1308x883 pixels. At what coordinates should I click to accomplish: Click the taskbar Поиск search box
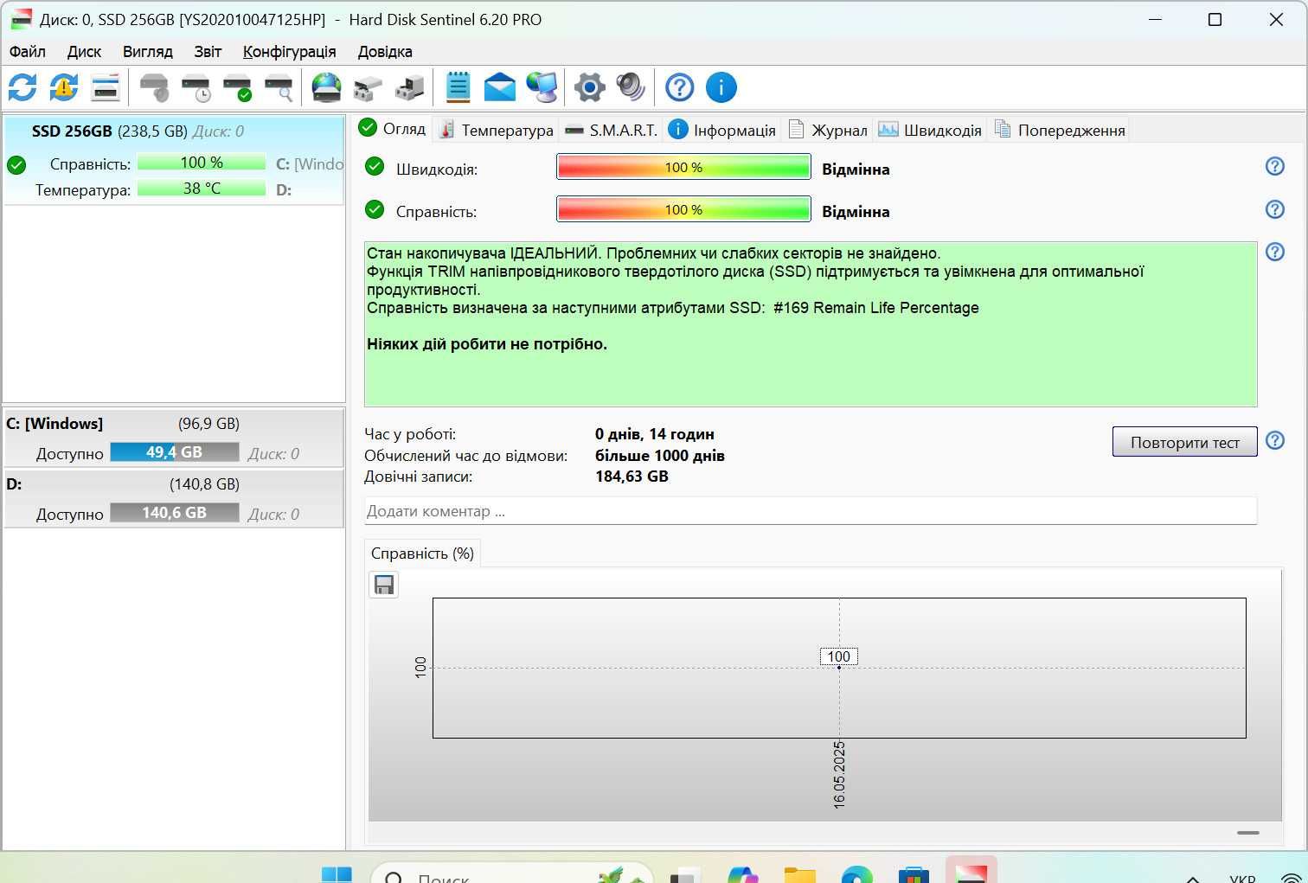tap(510, 873)
